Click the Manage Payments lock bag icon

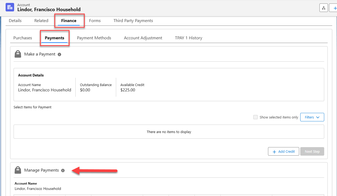(18, 170)
